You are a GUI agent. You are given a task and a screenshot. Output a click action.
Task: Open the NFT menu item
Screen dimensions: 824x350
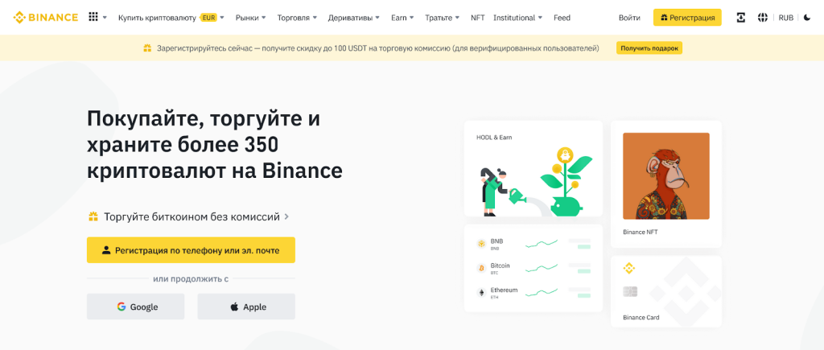477,17
